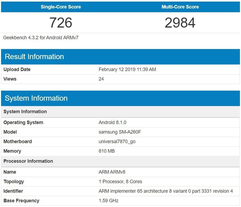Click the Topology label
241x207 pixels.
point(14,182)
